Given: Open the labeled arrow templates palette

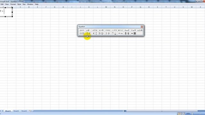Looking at the screenshot, I should pyautogui.click(x=120, y=34).
